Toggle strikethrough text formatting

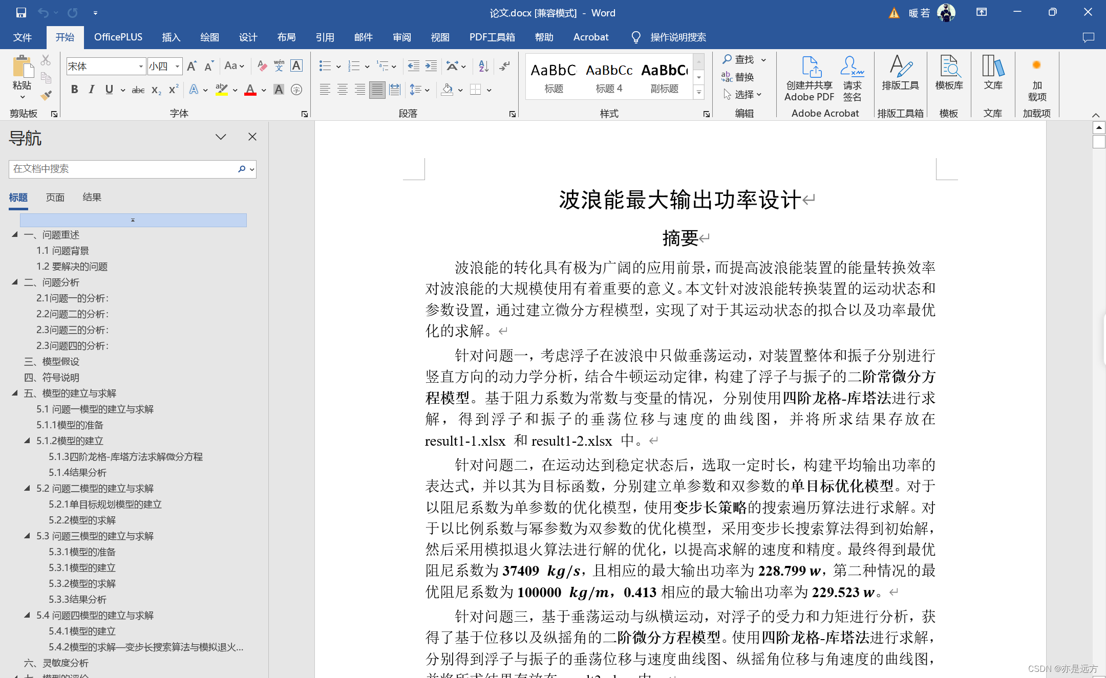coord(138,90)
